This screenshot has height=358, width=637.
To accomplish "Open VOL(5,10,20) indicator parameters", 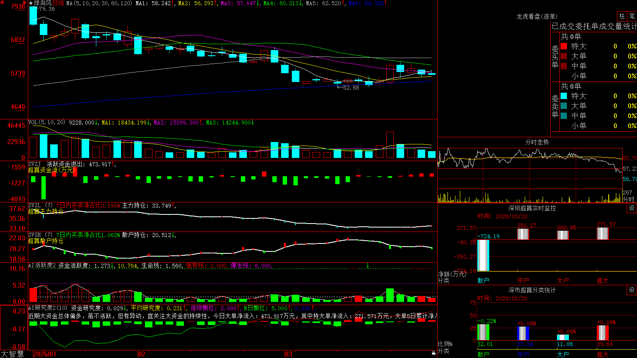I will tap(47, 123).
